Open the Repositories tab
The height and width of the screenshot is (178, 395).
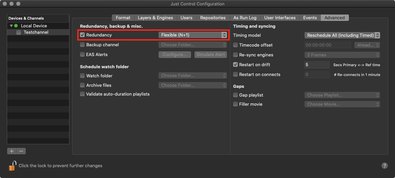213,18
